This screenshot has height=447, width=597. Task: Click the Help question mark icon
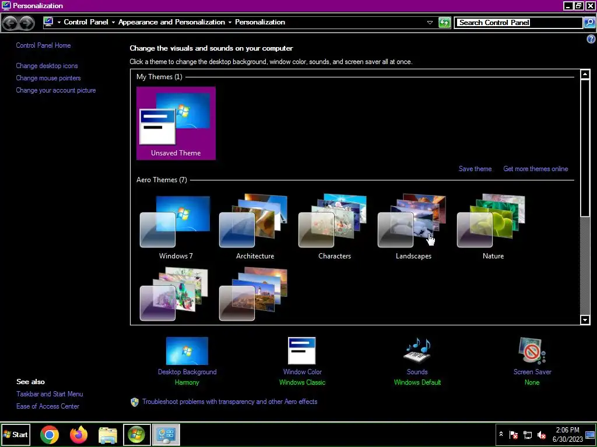coord(591,39)
